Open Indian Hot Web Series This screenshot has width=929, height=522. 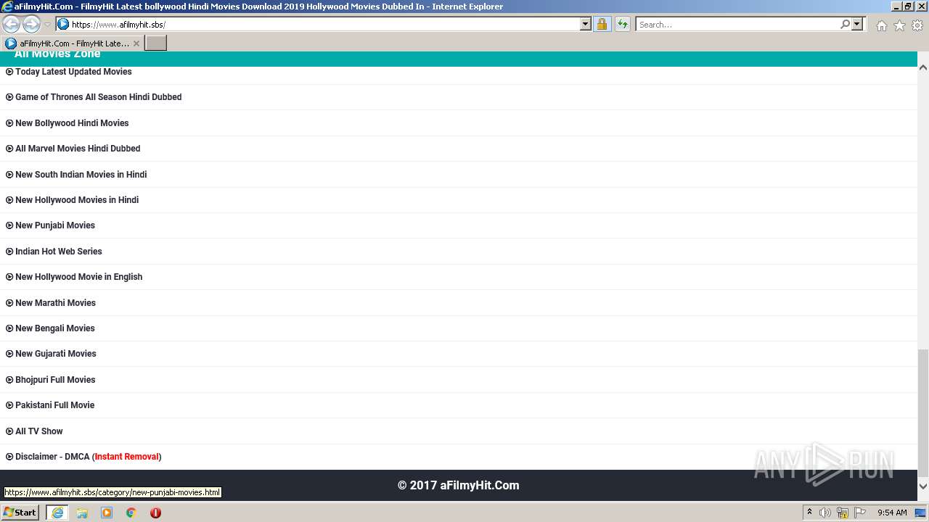pos(59,252)
